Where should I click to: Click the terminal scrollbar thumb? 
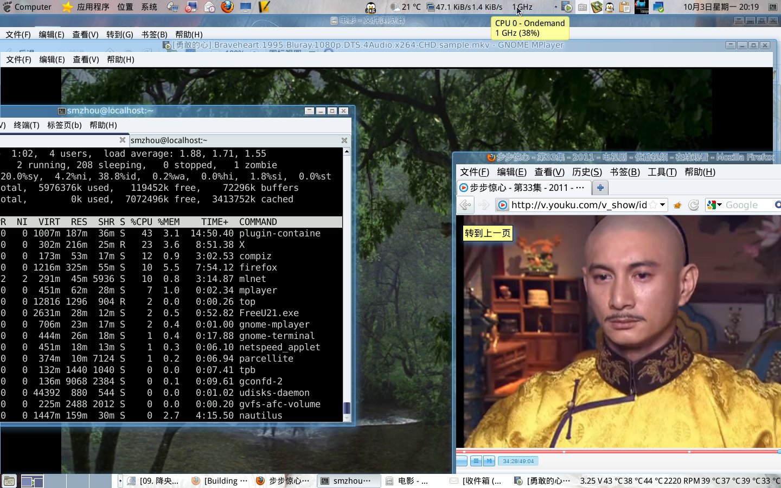[347, 408]
